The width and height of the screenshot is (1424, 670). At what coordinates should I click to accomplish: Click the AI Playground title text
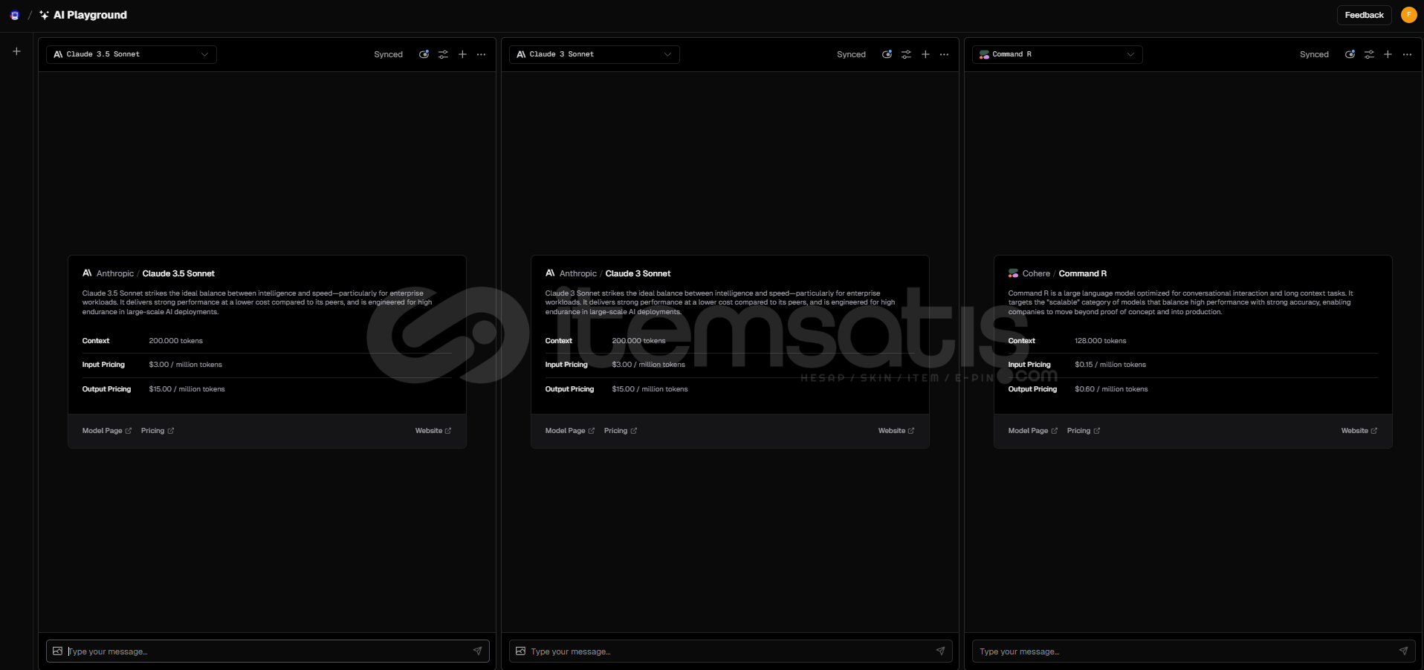(x=90, y=15)
